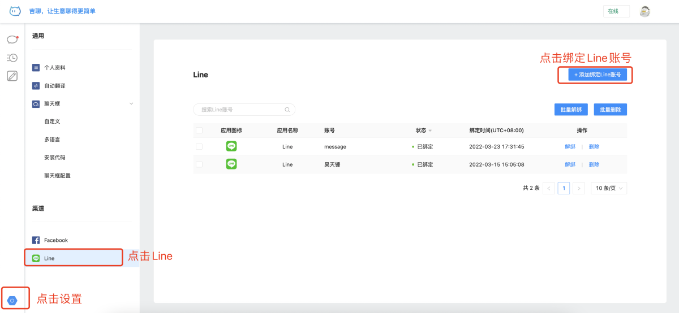Collapse the 聊天框 menu section
The width and height of the screenshot is (679, 313).
tap(131, 103)
